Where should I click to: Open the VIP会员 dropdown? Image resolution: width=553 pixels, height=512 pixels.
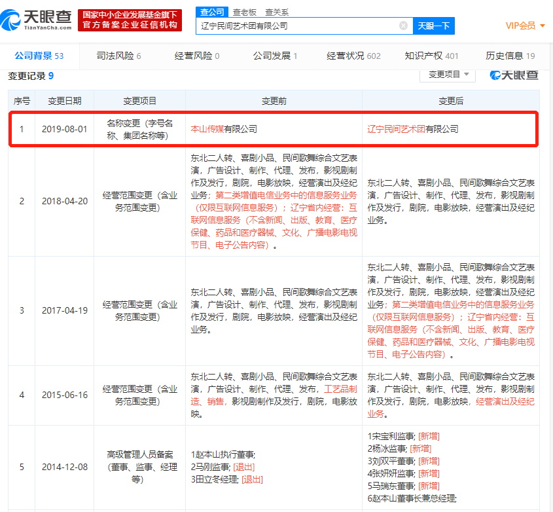tap(525, 26)
